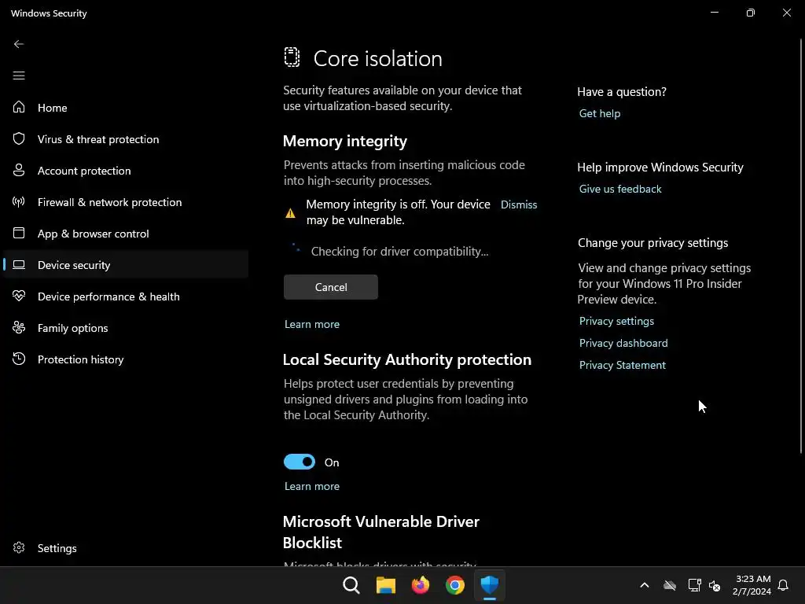Click the Microsoft Vulnerable Driver Blocklist heading
805x604 pixels.
pos(381,532)
